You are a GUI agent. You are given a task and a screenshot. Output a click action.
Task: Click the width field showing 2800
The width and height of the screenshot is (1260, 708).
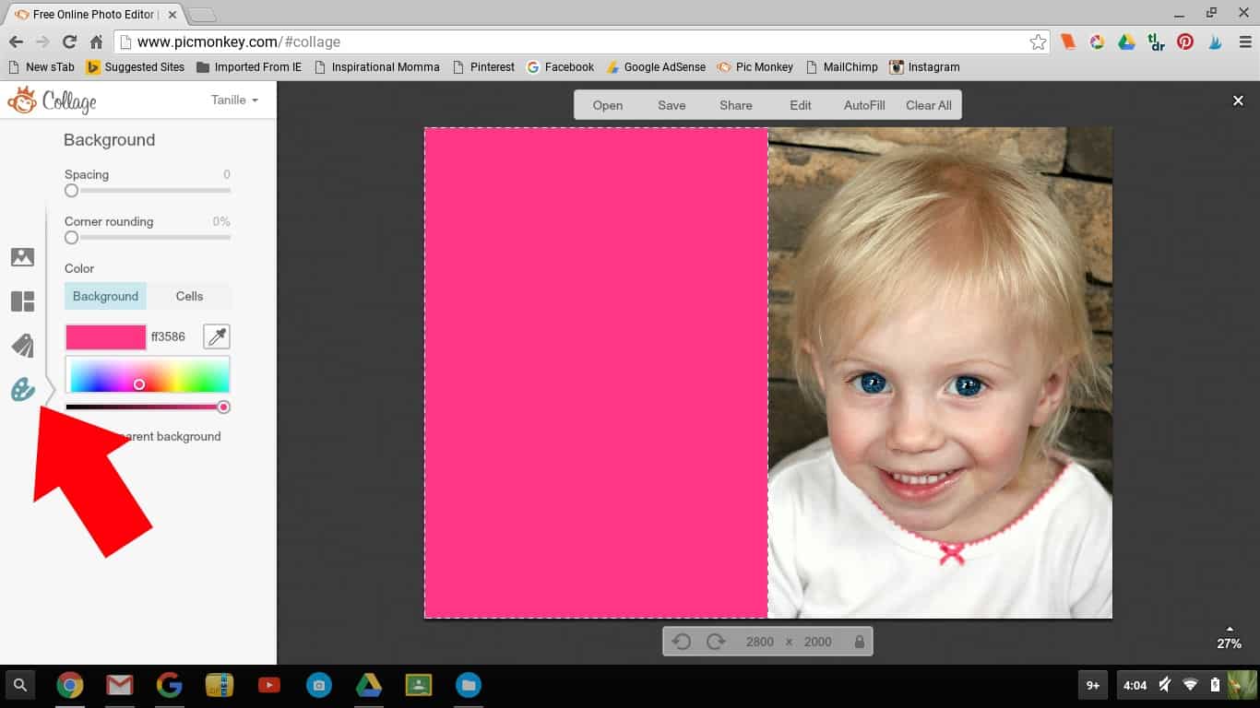pyautogui.click(x=759, y=642)
